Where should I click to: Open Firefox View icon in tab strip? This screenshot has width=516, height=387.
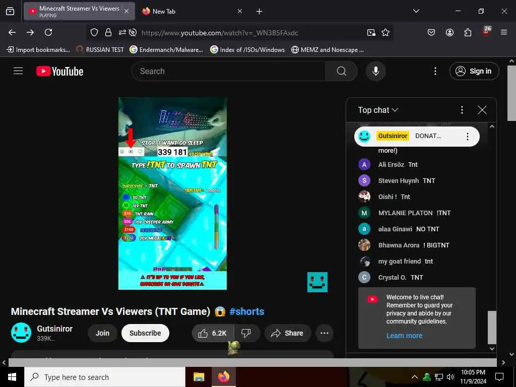coord(10,11)
